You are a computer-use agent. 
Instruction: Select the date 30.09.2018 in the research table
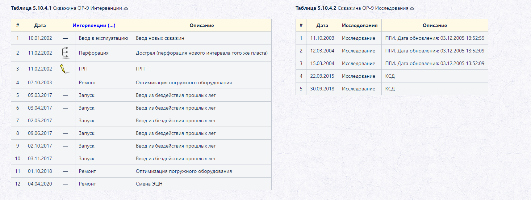click(x=322, y=89)
